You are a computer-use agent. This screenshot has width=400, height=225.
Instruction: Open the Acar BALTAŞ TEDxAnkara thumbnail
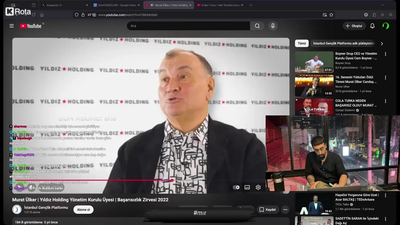click(314, 203)
